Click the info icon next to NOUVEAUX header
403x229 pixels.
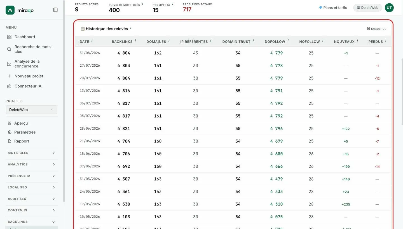(x=357, y=41)
